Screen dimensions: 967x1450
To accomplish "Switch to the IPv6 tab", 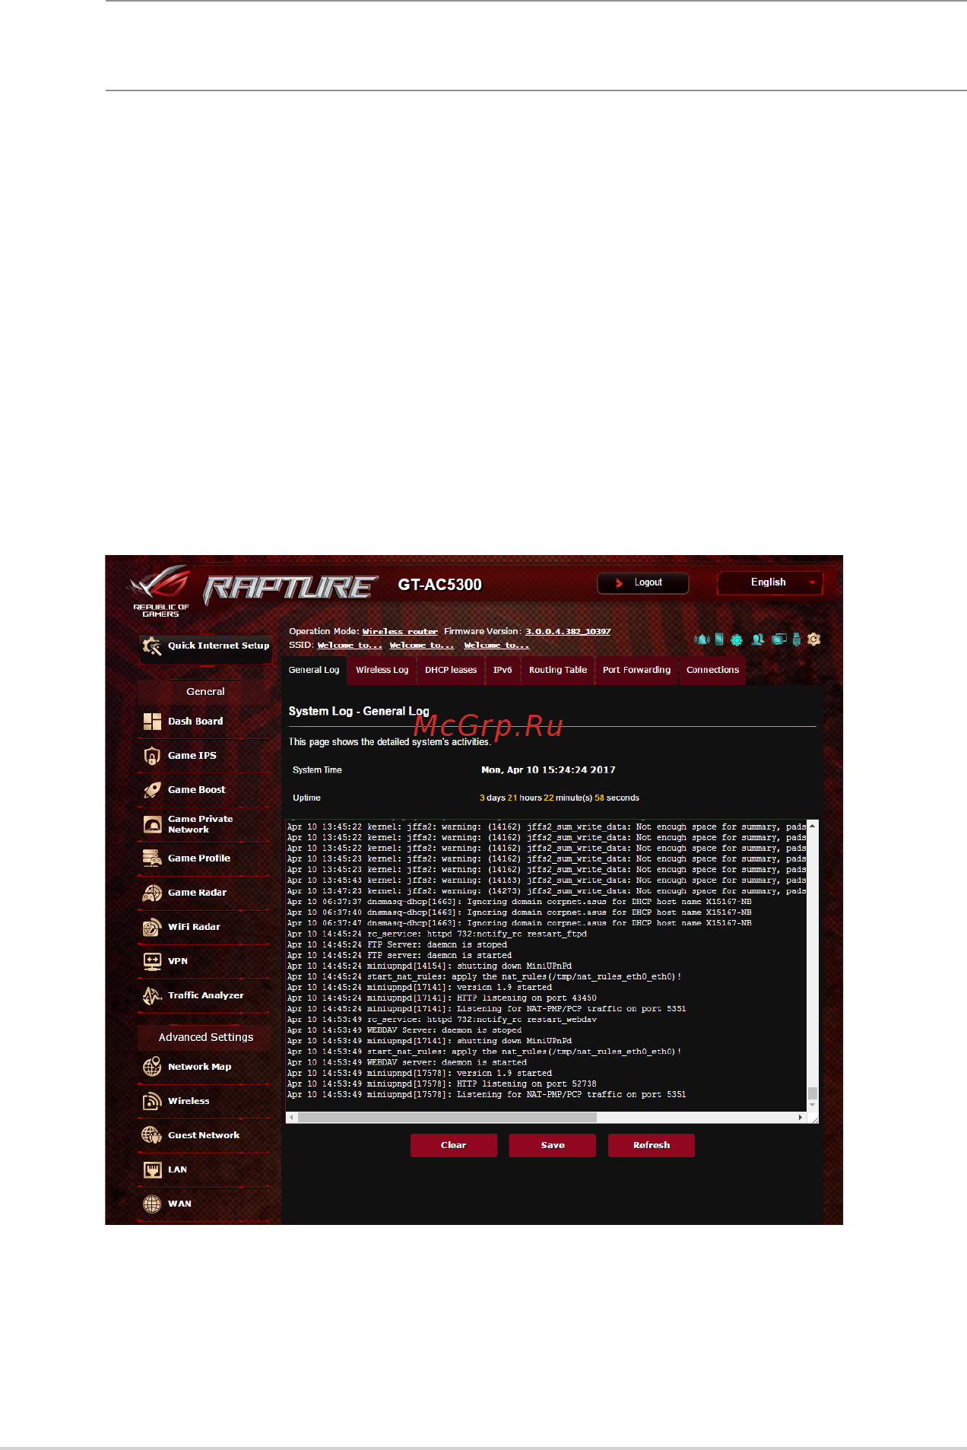I will [503, 671].
